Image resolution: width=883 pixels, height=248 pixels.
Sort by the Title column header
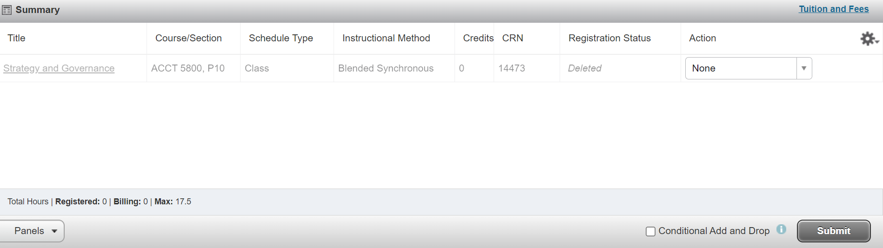click(x=16, y=38)
